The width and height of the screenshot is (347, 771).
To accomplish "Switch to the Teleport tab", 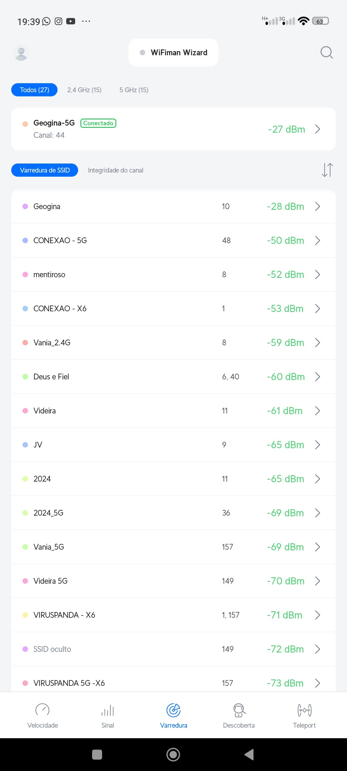I will point(304,716).
